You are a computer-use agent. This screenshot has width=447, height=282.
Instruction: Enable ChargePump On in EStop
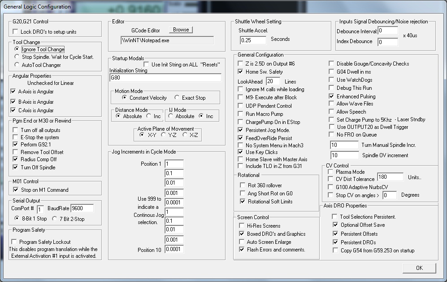click(x=240, y=122)
